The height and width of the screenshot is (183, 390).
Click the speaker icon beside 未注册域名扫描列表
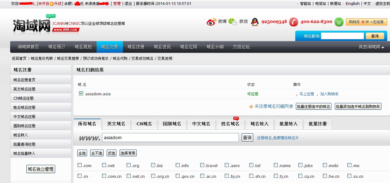point(251,106)
